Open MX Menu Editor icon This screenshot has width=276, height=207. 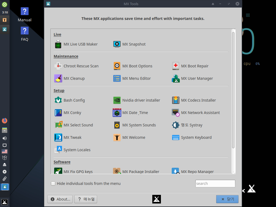117,78
